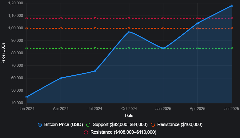Click the red $108,000 resistance marker at Jan 2025
240x138 pixels.
[163, 18]
